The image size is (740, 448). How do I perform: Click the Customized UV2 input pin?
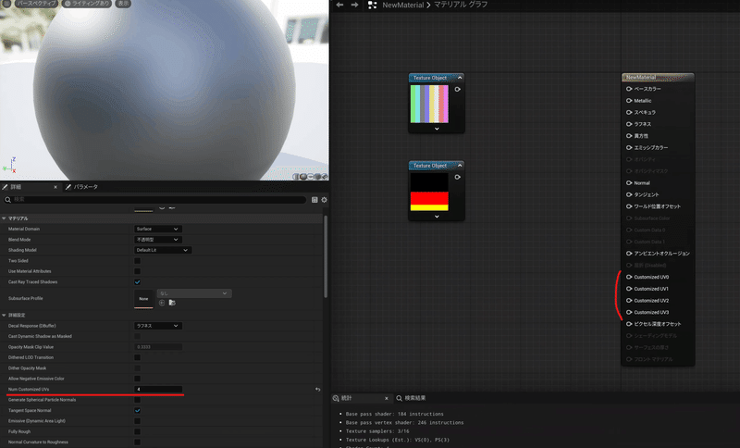(629, 301)
